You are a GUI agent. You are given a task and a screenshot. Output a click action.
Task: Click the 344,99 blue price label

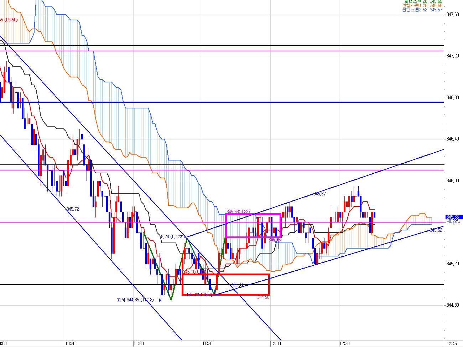pos(238,285)
